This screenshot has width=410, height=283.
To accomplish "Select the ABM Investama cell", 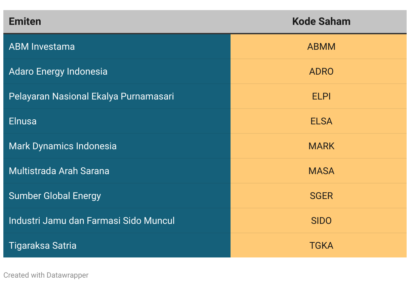I will 117,46.
